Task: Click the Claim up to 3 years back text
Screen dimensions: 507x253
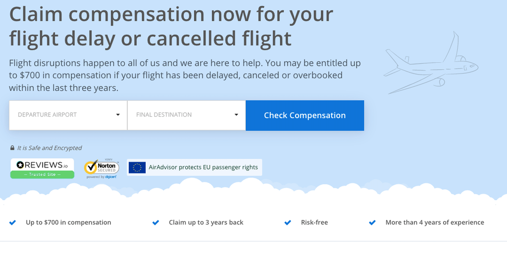Action: pos(206,222)
